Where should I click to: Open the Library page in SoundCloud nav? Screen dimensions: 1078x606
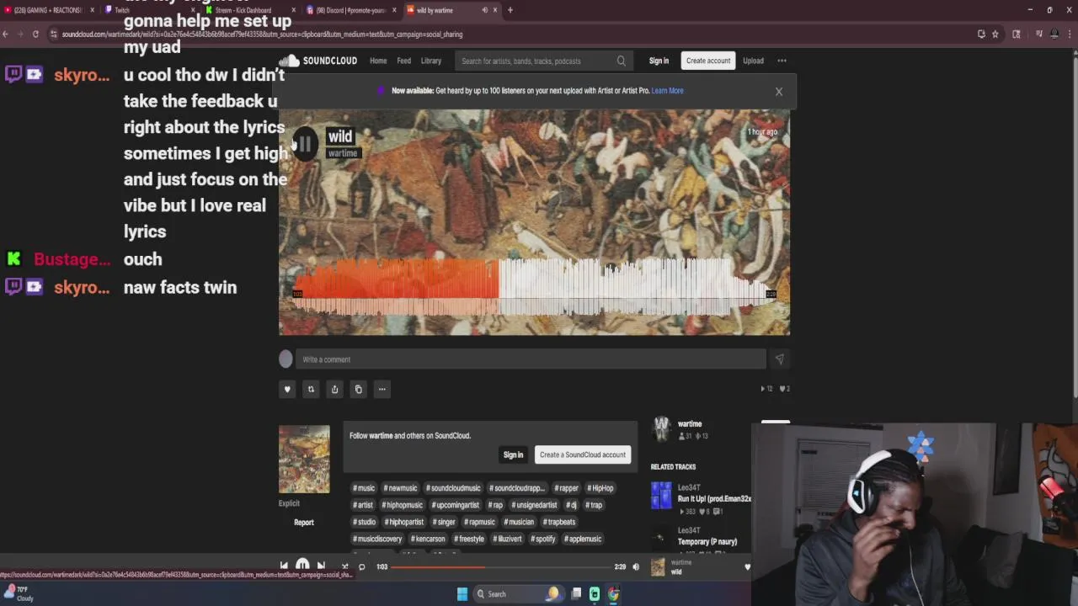[x=431, y=61]
